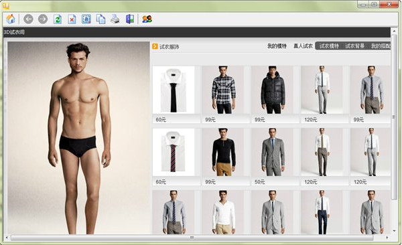Screen dimensions: 402x245
Task: Select the white shirt with black tie thumbnail
Action: coord(174,90)
